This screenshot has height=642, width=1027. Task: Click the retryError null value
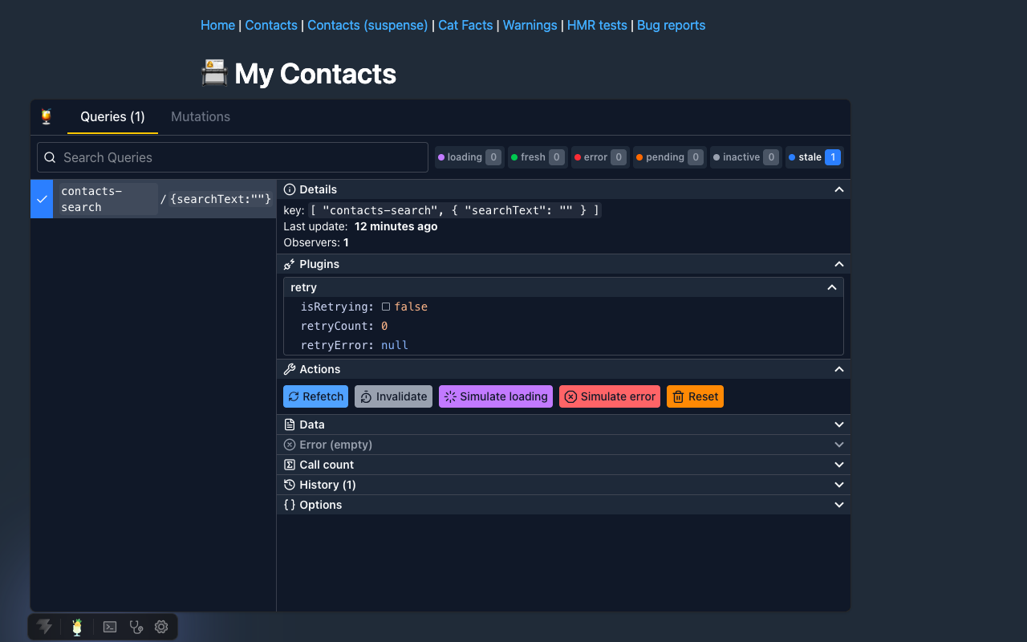[x=395, y=345]
